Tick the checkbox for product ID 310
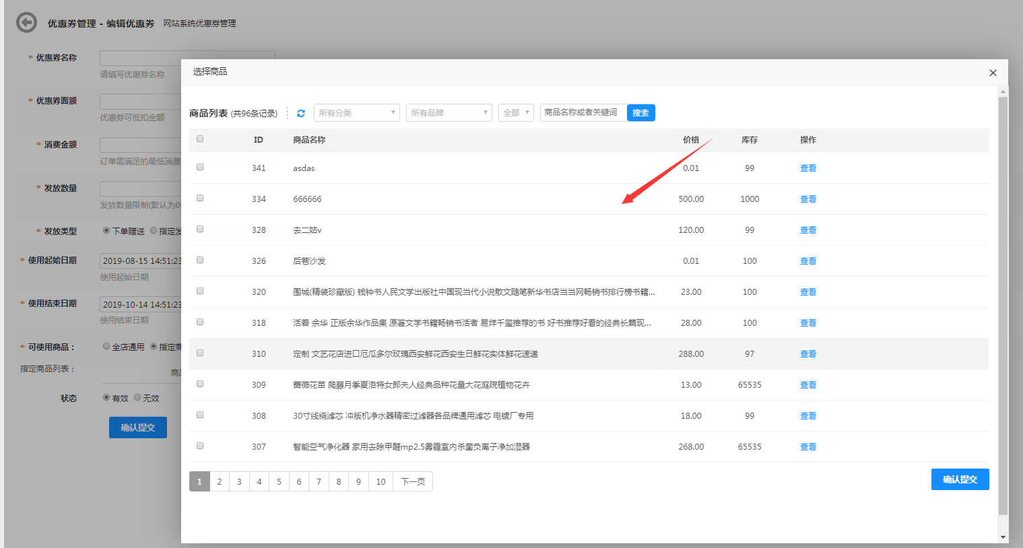Screen dimensions: 1023x548 200,353
